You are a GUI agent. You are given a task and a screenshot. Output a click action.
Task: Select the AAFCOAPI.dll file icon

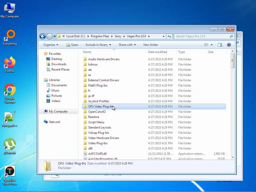(x=85, y=154)
